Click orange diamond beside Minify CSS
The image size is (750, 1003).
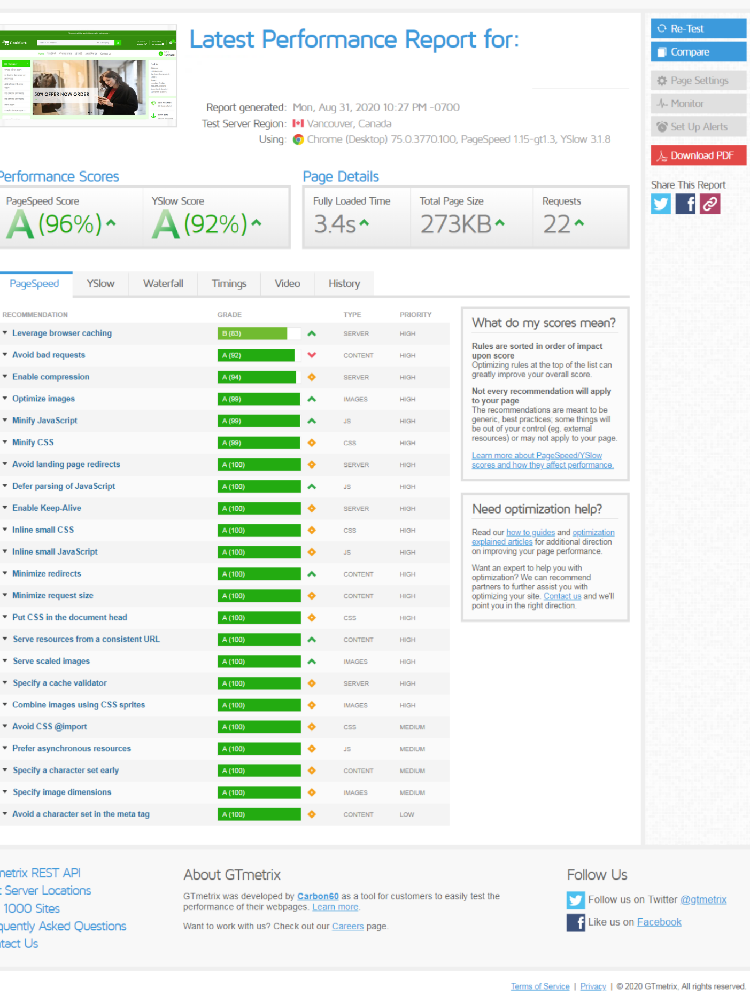click(x=312, y=443)
